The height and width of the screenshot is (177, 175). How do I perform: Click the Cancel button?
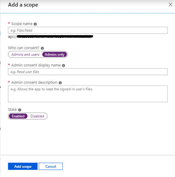click(x=51, y=166)
